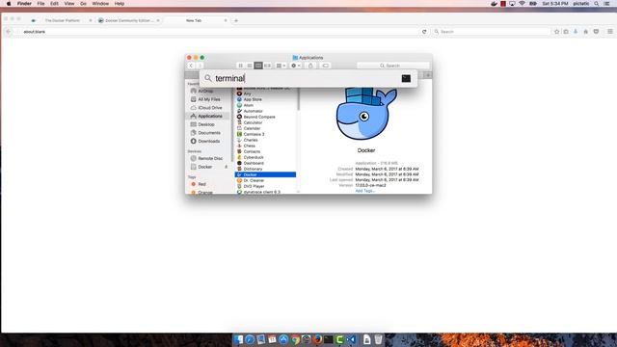The width and height of the screenshot is (617, 347).
Task: Click the Firefox bookmark star icon
Action: pyautogui.click(x=557, y=32)
